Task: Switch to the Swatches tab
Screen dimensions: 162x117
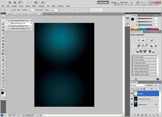Action: coord(142,15)
